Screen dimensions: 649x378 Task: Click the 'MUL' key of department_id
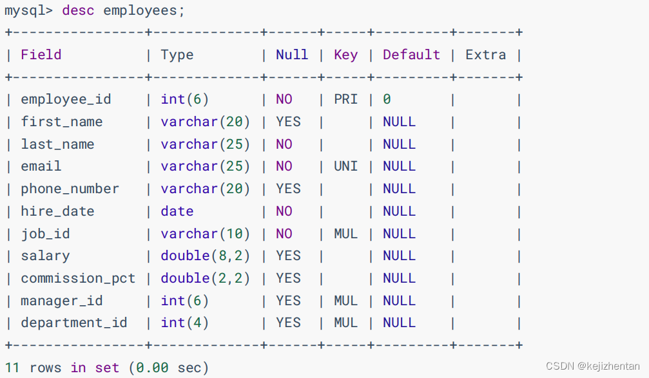(x=345, y=323)
